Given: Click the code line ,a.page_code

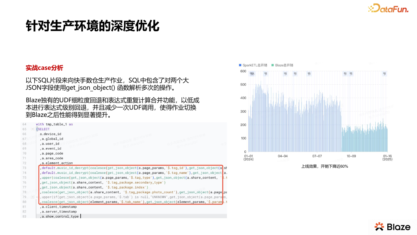Looking at the screenshot, I should coord(52,153).
